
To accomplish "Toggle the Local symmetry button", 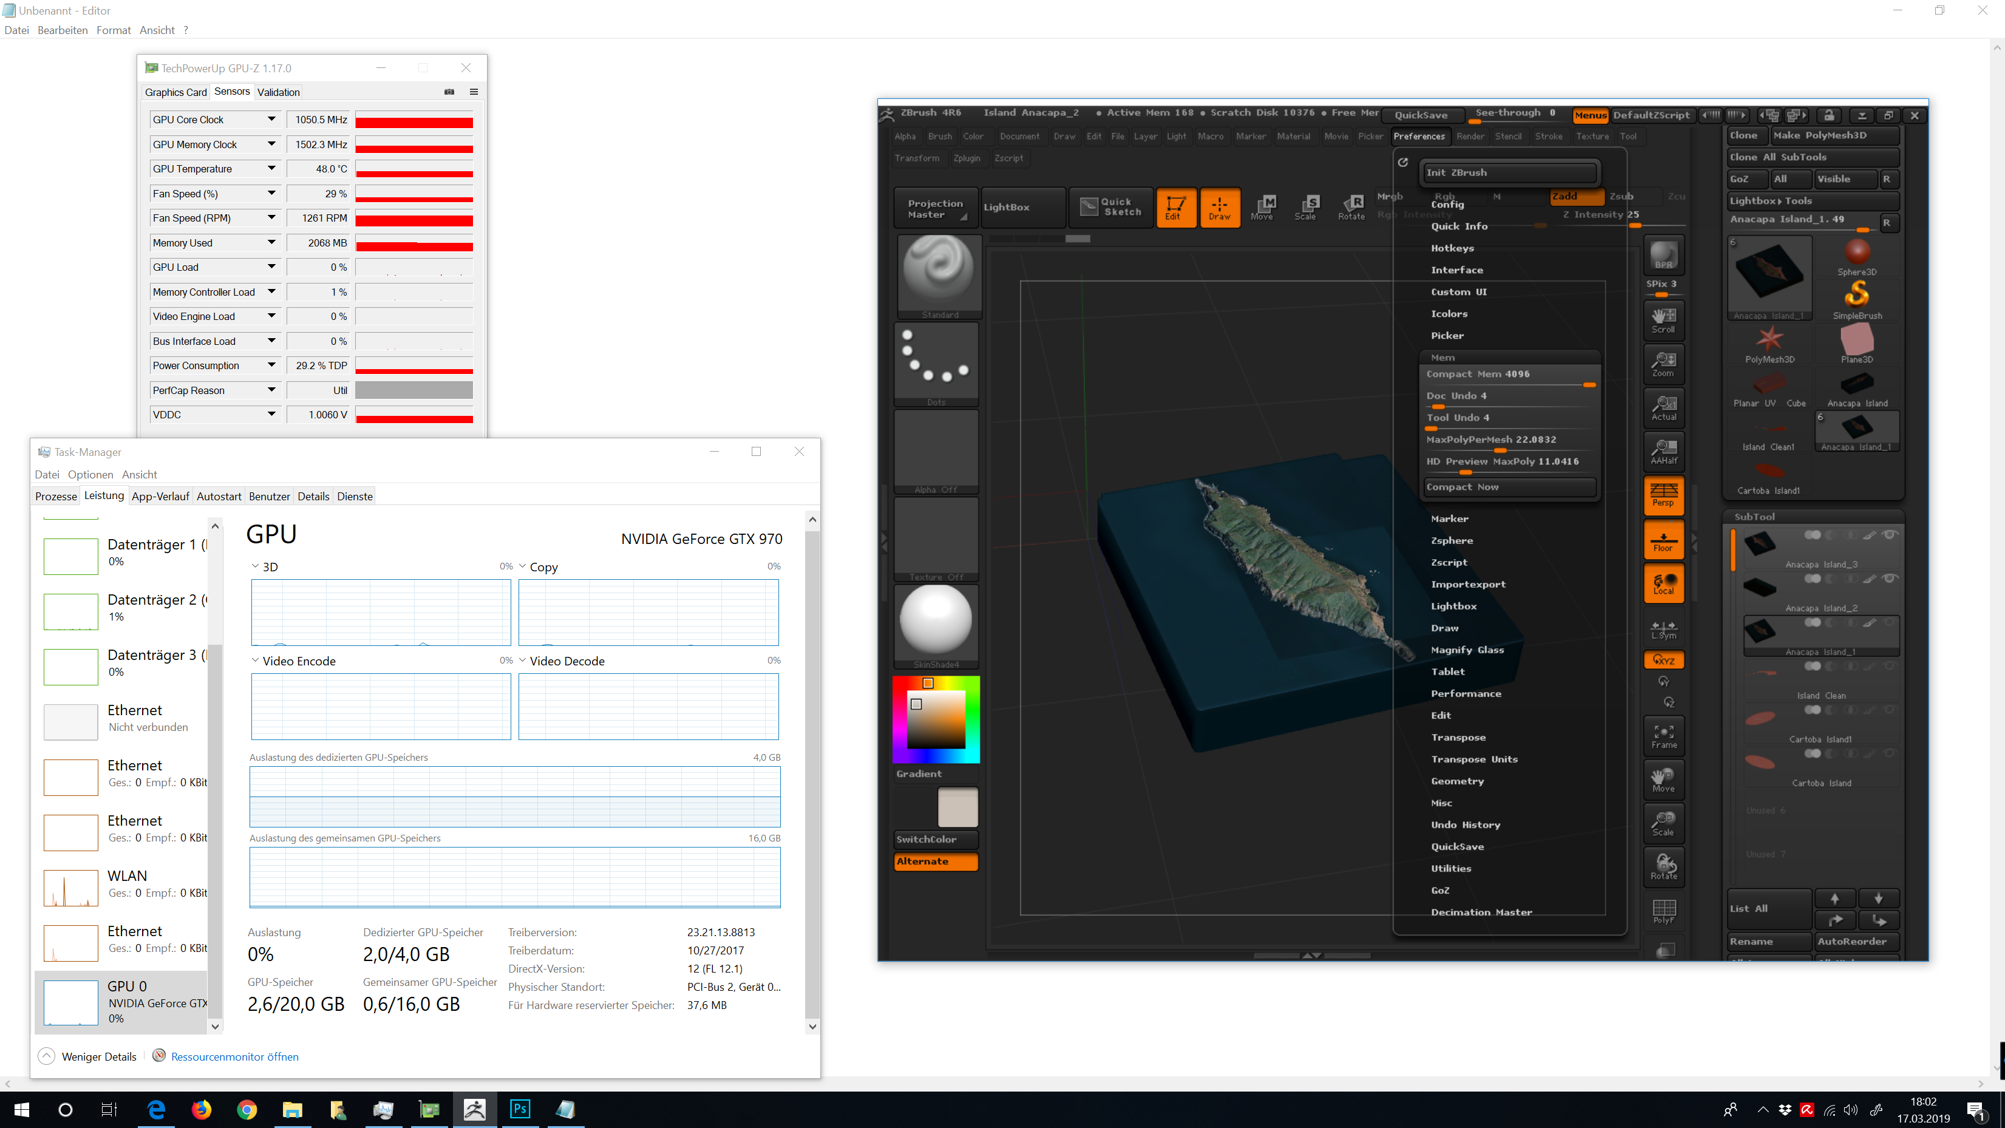I will pos(1664,582).
